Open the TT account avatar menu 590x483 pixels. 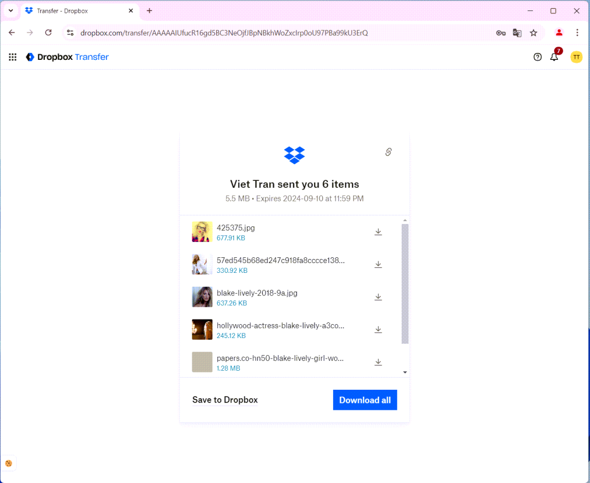click(x=576, y=57)
